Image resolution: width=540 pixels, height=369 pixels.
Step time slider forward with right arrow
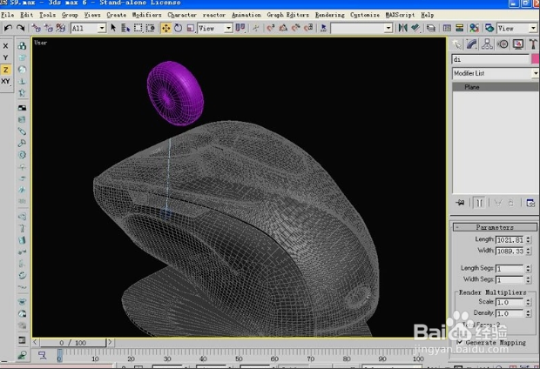tap(110, 342)
